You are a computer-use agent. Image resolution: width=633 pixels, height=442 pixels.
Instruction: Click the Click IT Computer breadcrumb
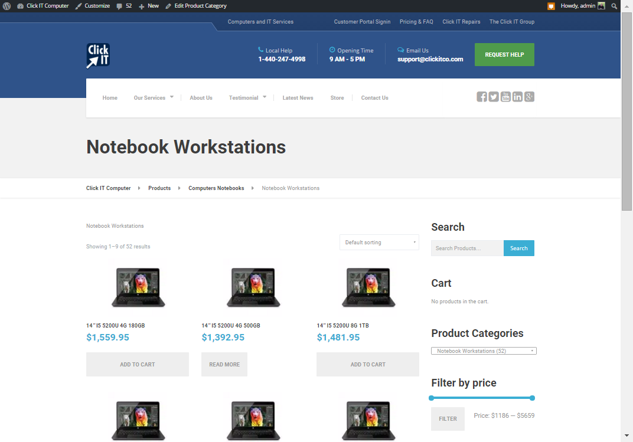[x=108, y=188]
